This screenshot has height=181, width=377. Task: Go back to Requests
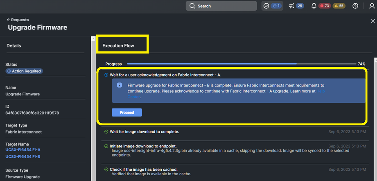click(x=18, y=20)
